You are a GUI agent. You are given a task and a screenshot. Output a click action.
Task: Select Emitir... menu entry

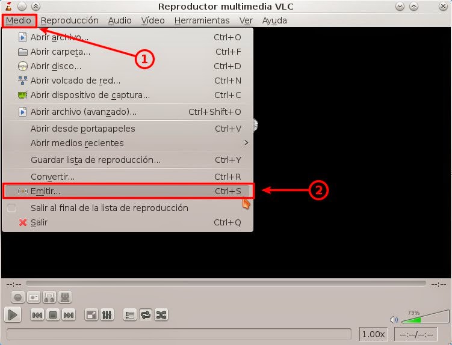coord(128,191)
